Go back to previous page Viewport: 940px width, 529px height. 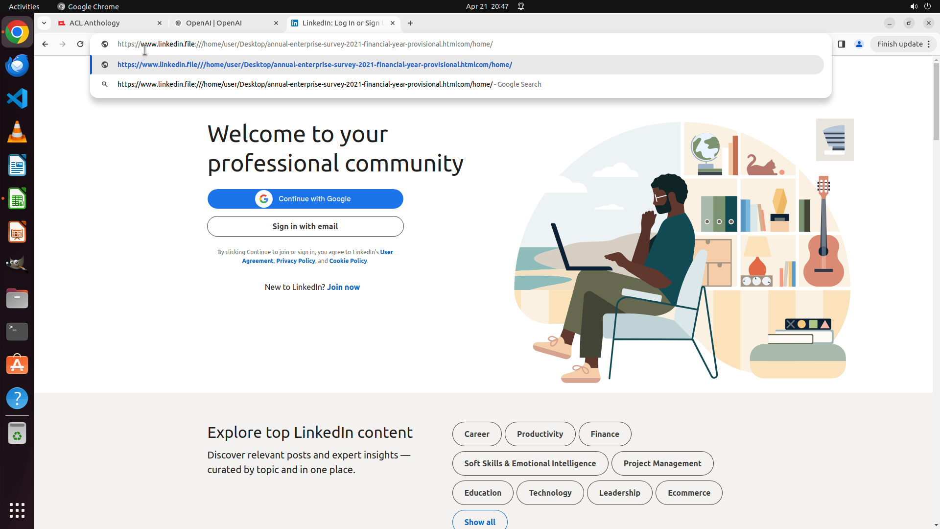(45, 44)
